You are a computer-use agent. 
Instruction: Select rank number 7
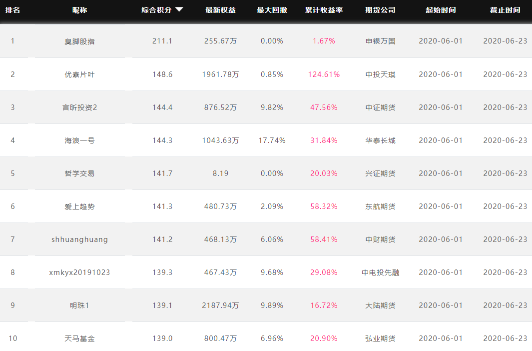[12, 239]
